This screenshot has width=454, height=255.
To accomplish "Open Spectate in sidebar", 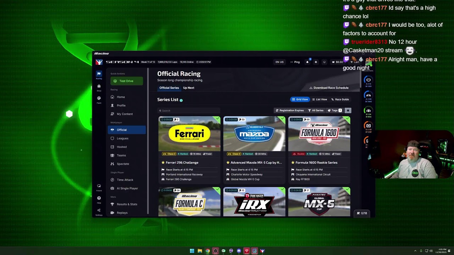I will 127,164.
